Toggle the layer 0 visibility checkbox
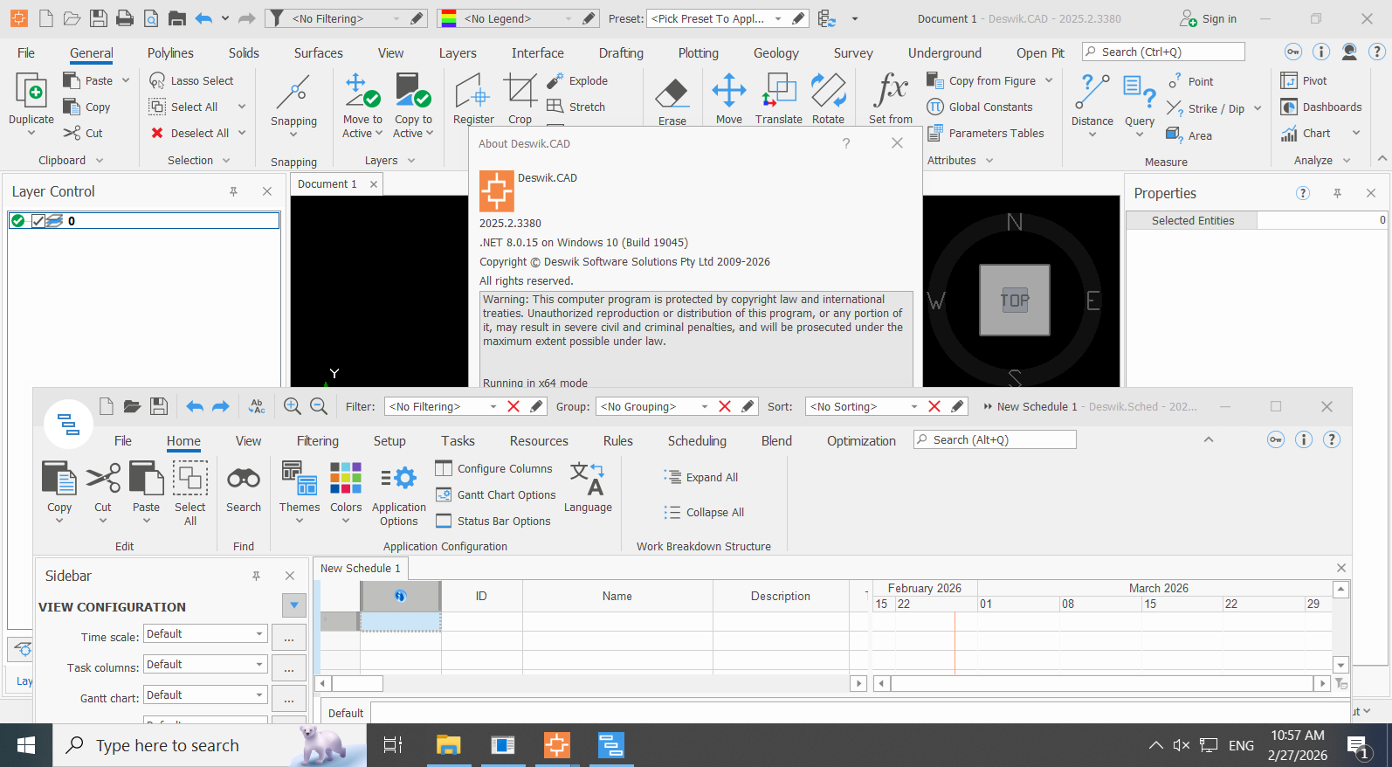The width and height of the screenshot is (1392, 767). tap(38, 221)
